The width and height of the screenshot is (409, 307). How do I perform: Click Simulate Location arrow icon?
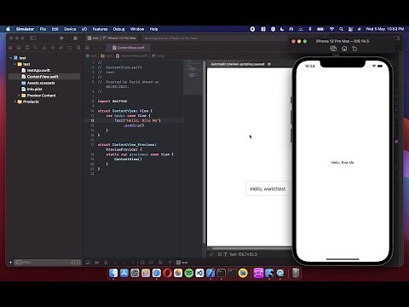pos(170,262)
